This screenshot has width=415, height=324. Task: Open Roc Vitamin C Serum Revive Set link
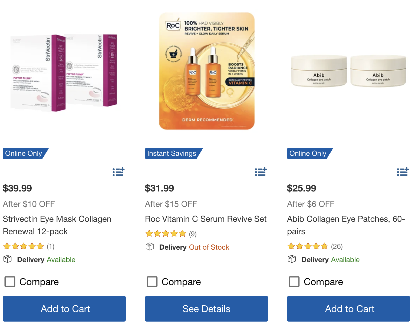(206, 219)
